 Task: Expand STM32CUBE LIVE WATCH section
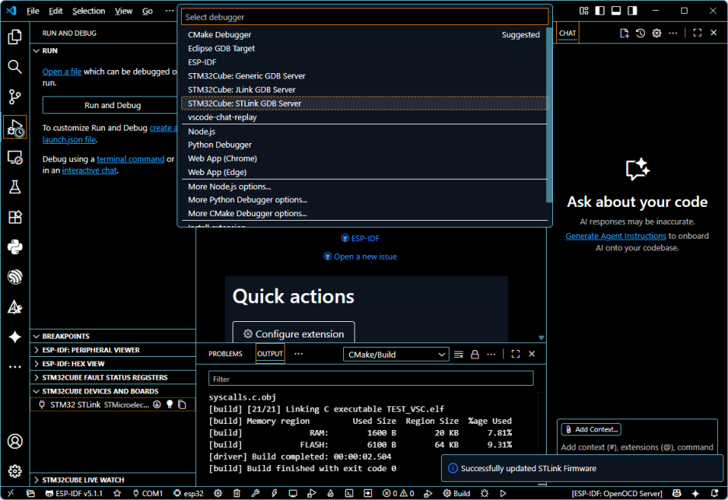[x=37, y=480]
